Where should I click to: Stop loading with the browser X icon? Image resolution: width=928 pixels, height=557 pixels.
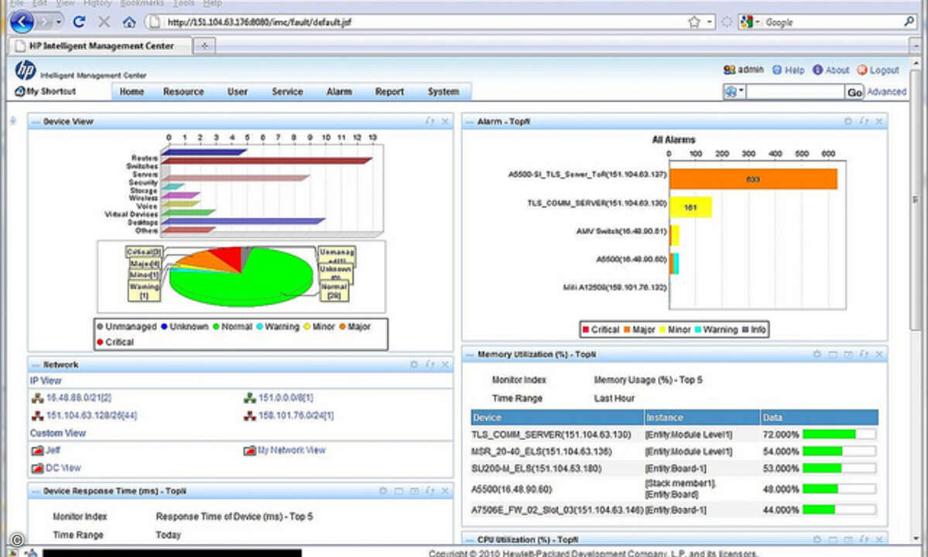click(104, 22)
